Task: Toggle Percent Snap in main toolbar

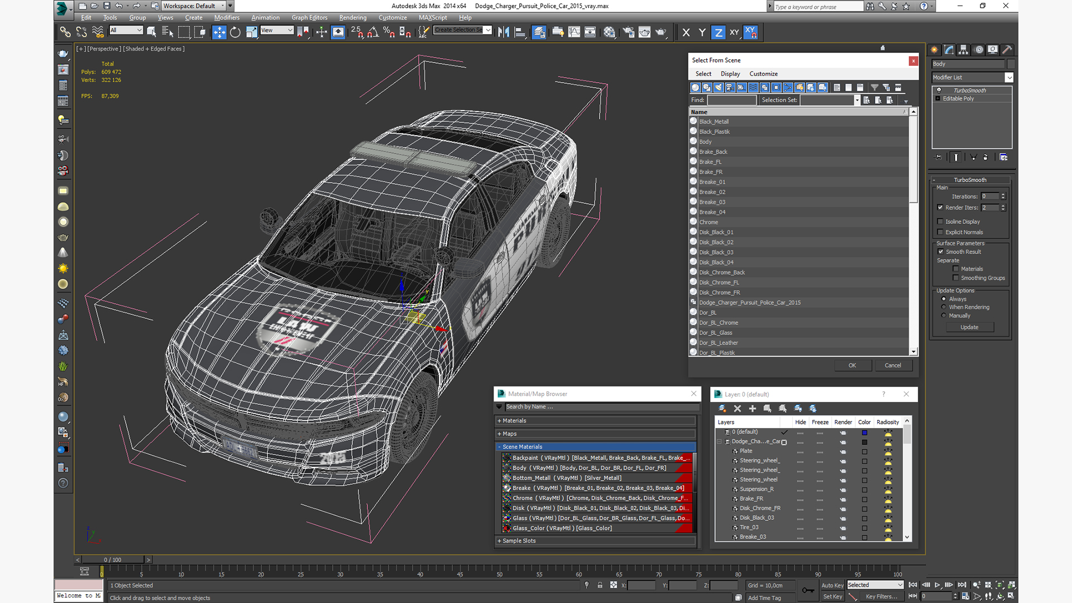Action: tap(389, 32)
